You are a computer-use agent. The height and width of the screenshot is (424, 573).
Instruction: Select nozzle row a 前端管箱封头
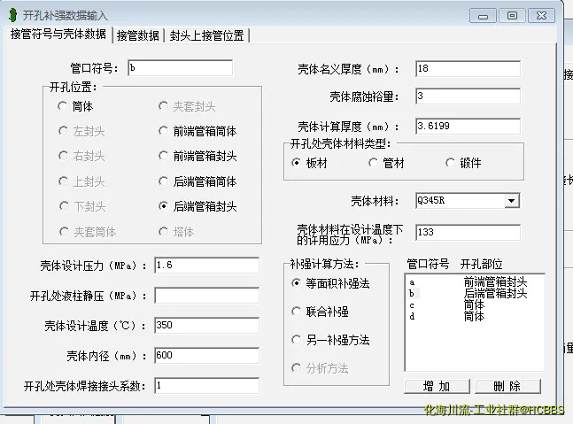pyautogui.click(x=475, y=282)
